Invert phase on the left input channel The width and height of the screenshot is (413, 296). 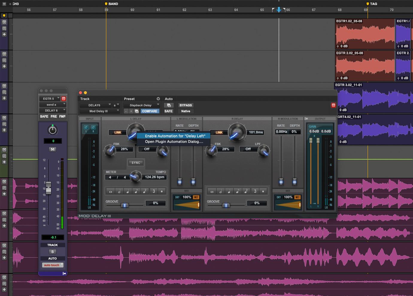(x=86, y=127)
